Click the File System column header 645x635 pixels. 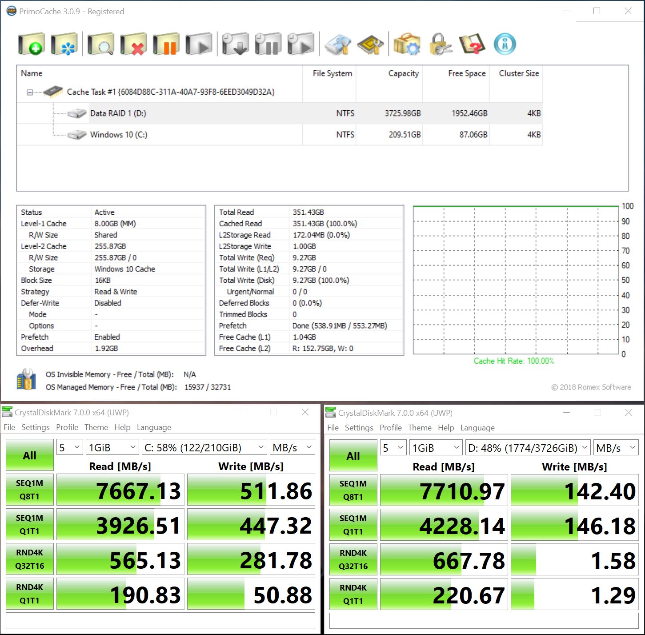[x=329, y=73]
